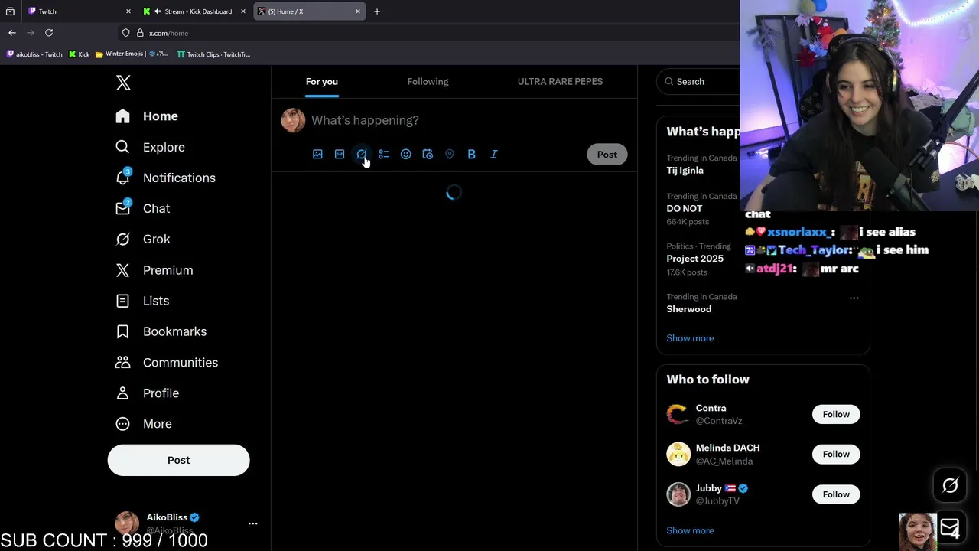The width and height of the screenshot is (979, 551).
Task: Follow Contra
Action: (x=836, y=414)
